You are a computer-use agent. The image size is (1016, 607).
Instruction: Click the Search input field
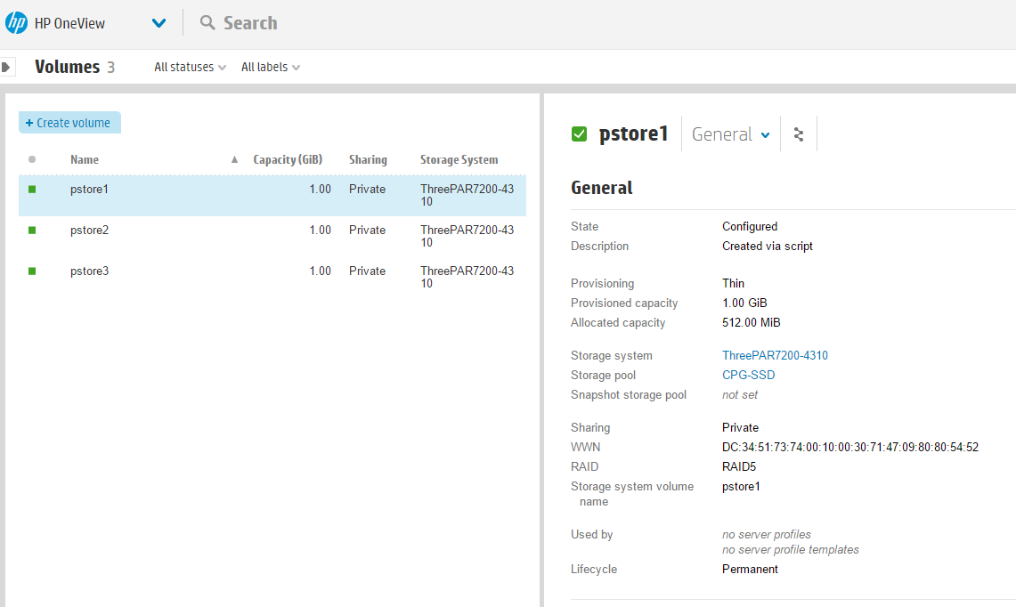250,23
